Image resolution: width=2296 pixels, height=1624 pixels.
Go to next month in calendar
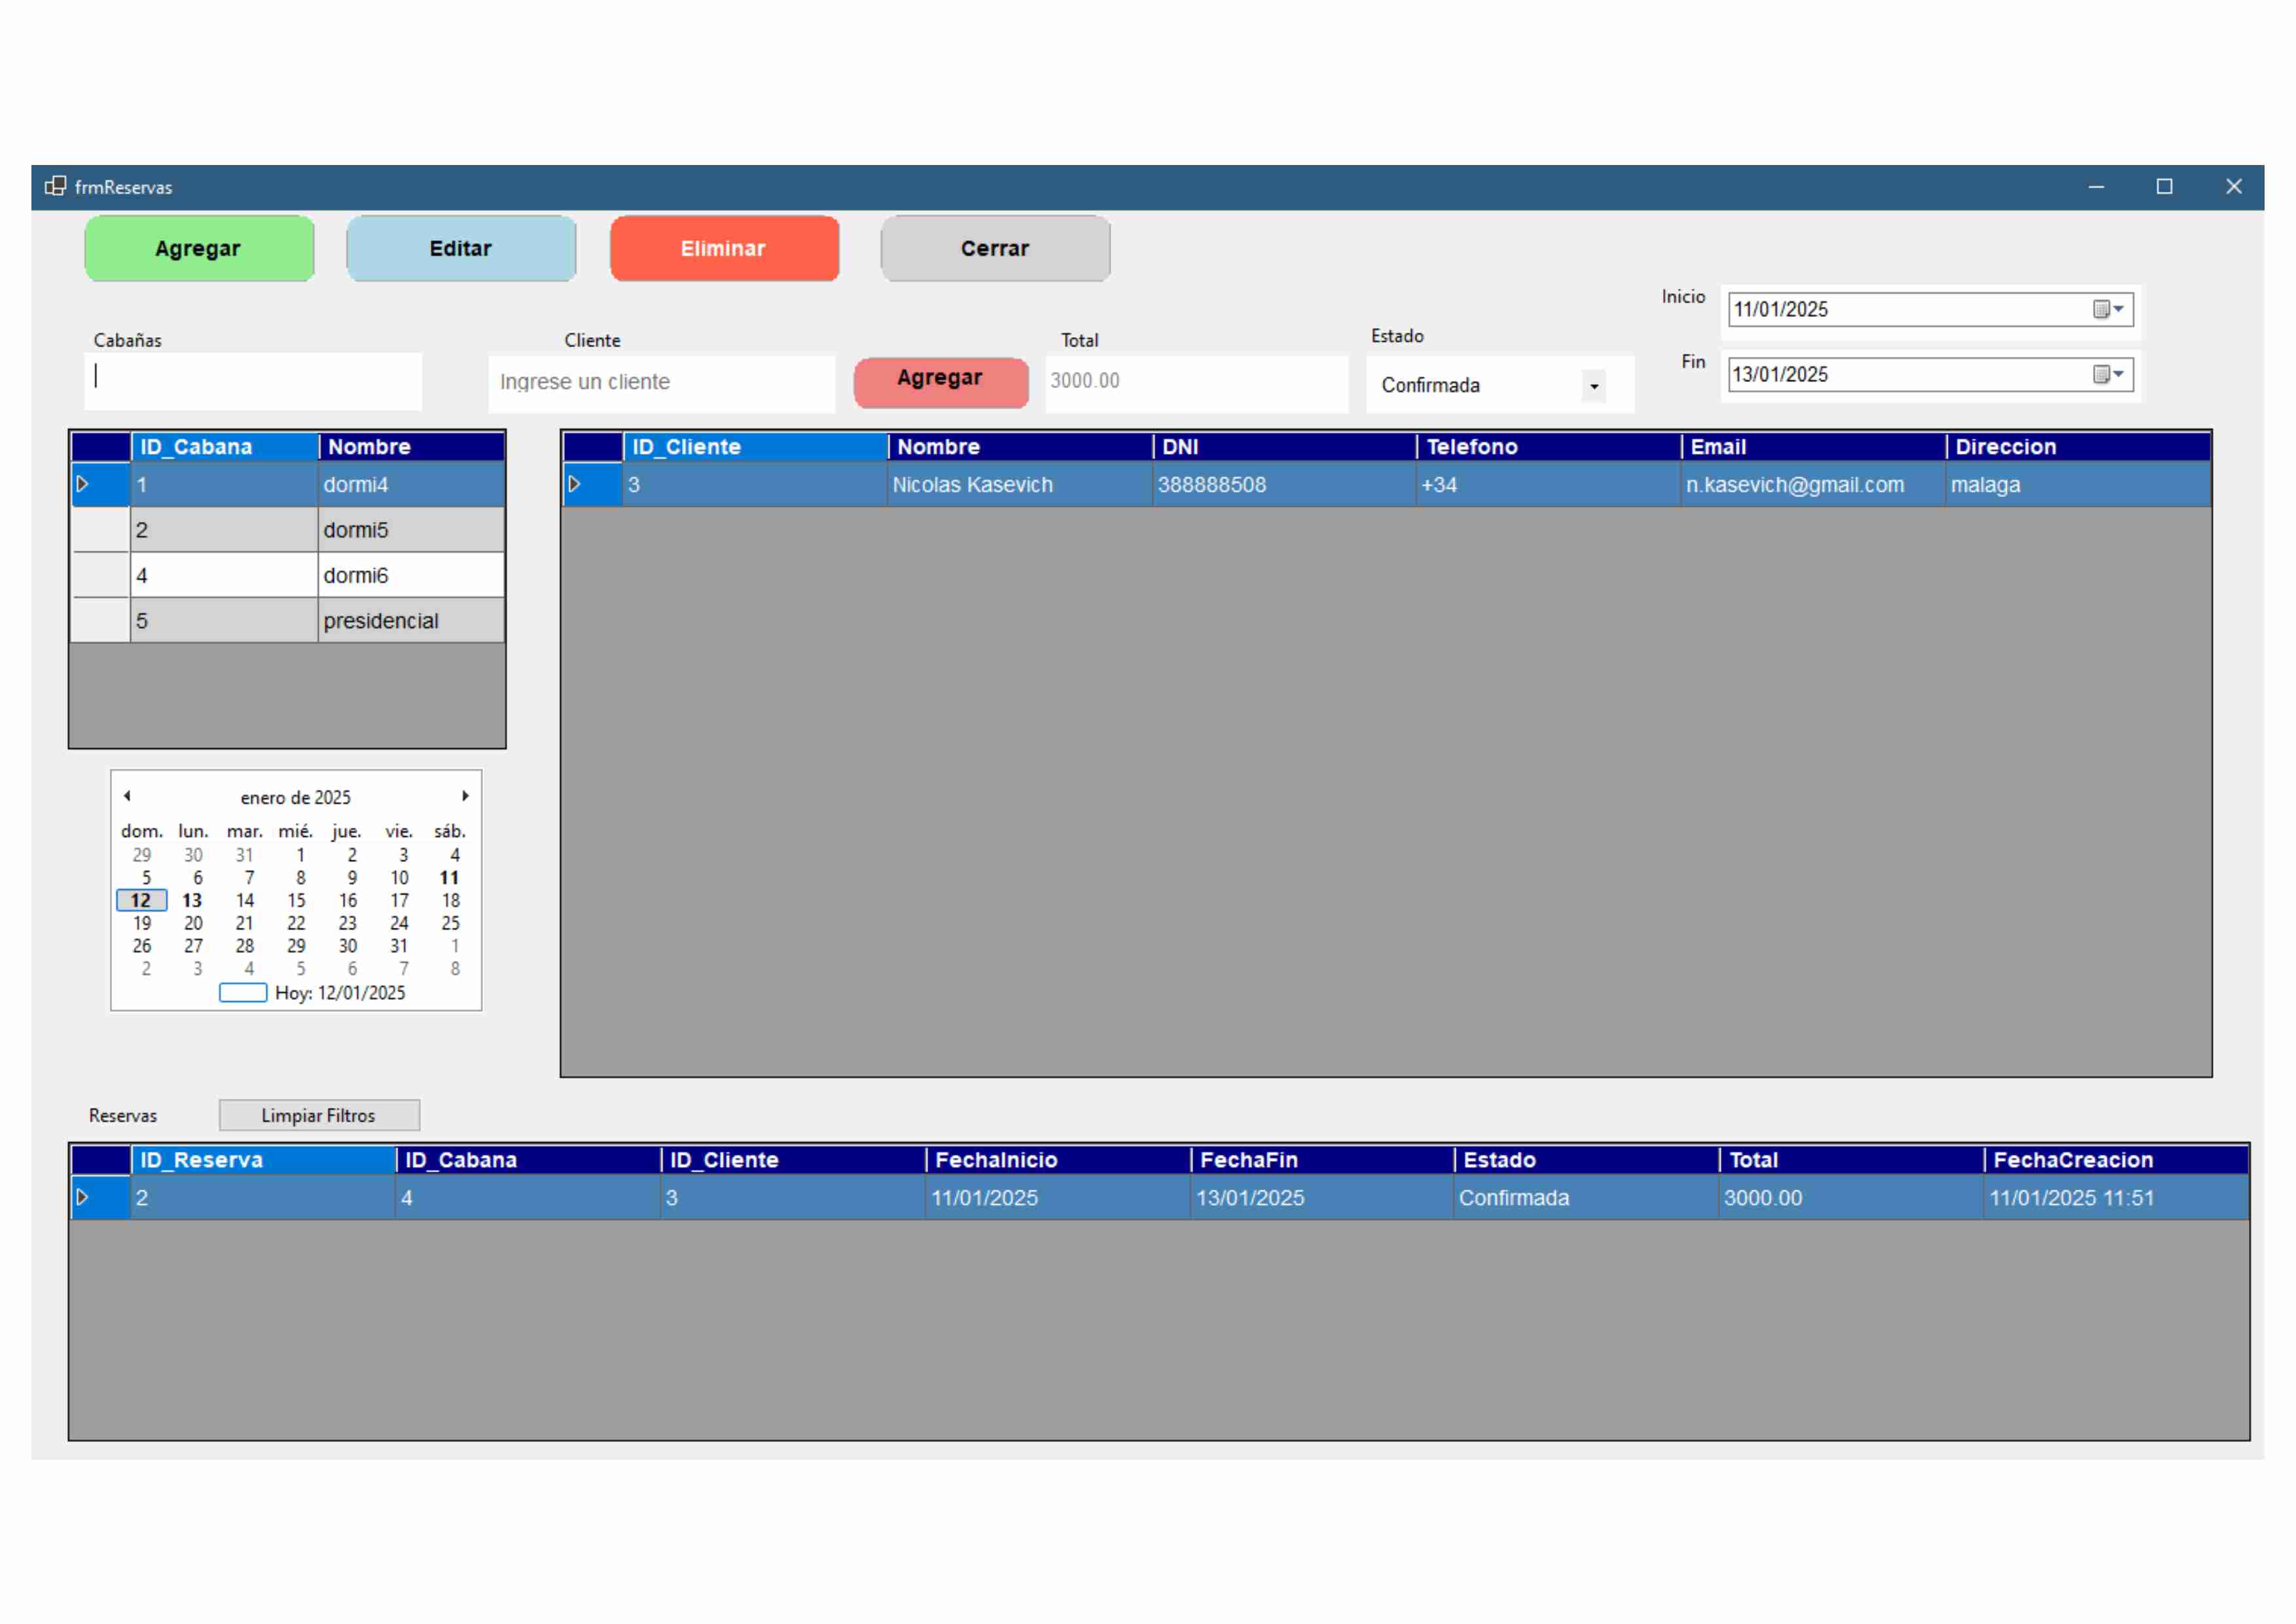point(465,796)
